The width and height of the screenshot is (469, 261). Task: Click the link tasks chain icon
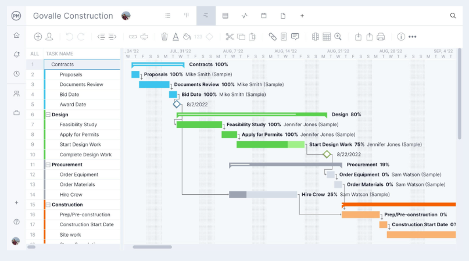133,37
